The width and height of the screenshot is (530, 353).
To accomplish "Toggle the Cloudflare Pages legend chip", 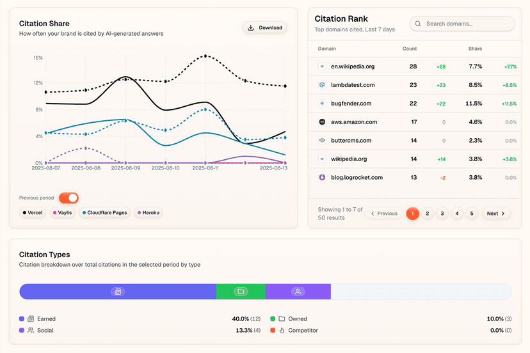I will [104, 212].
